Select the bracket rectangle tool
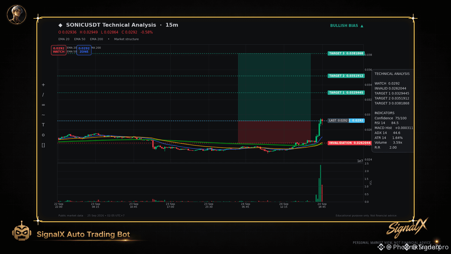451x254 pixels. click(43, 145)
